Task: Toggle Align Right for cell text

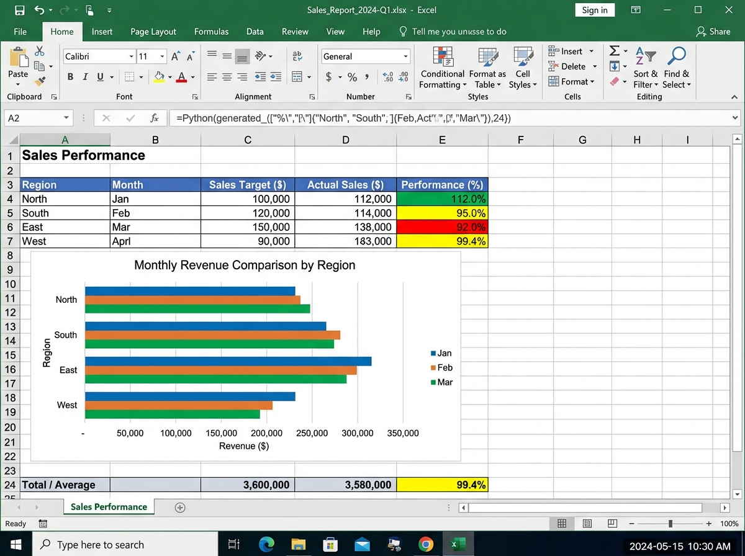Action: [243, 77]
